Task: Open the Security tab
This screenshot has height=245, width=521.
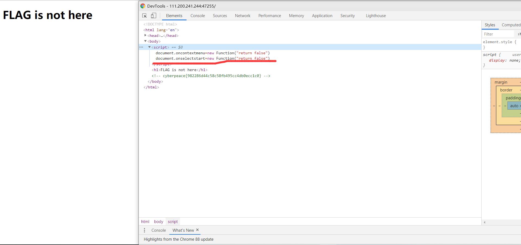Action: tap(348, 16)
